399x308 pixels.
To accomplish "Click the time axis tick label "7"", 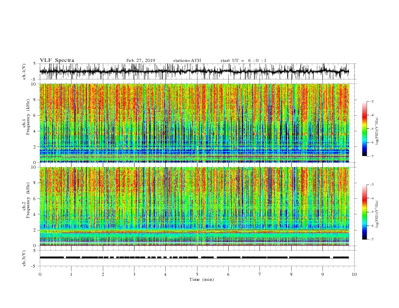I will 260,274.
